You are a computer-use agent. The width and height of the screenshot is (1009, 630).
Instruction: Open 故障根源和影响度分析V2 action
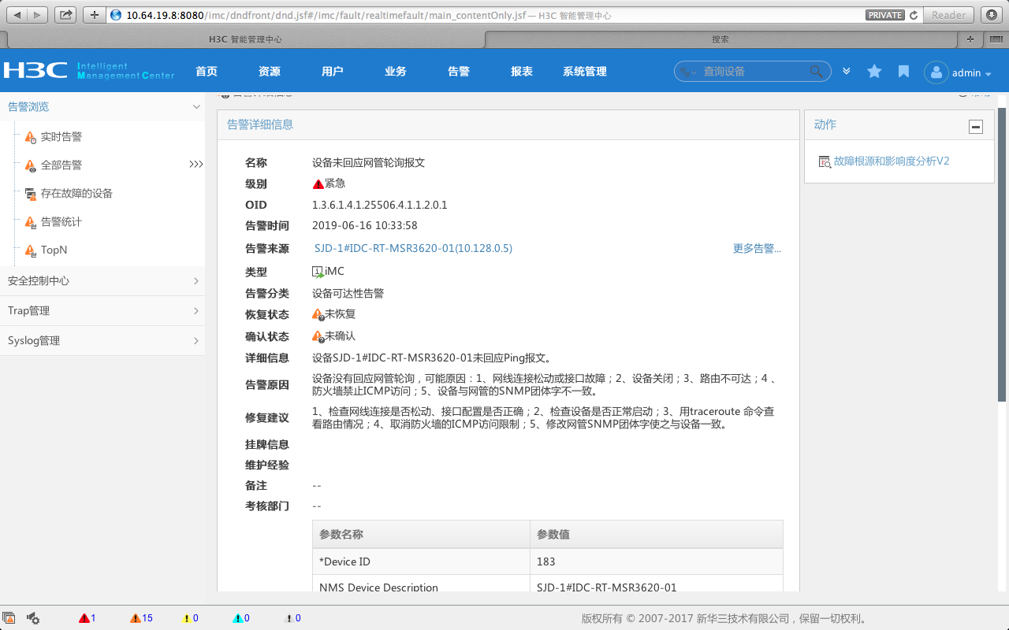point(891,161)
